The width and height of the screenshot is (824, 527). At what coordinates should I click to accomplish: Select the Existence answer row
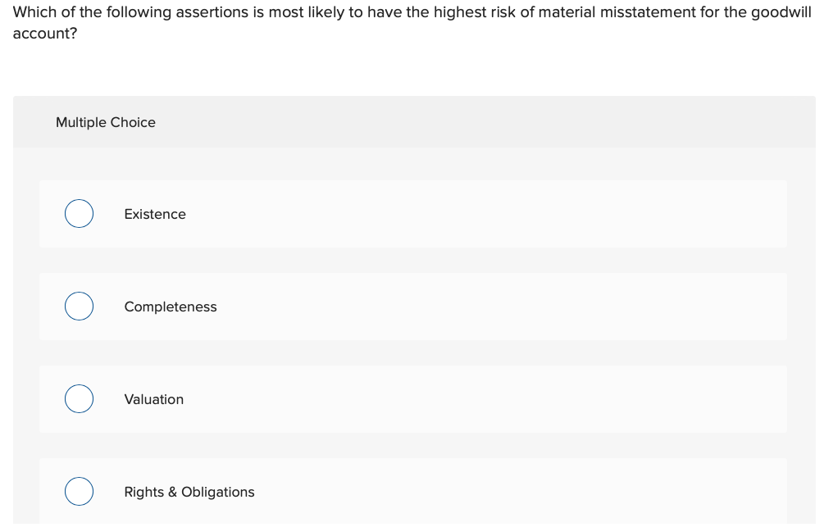pyautogui.click(x=412, y=214)
